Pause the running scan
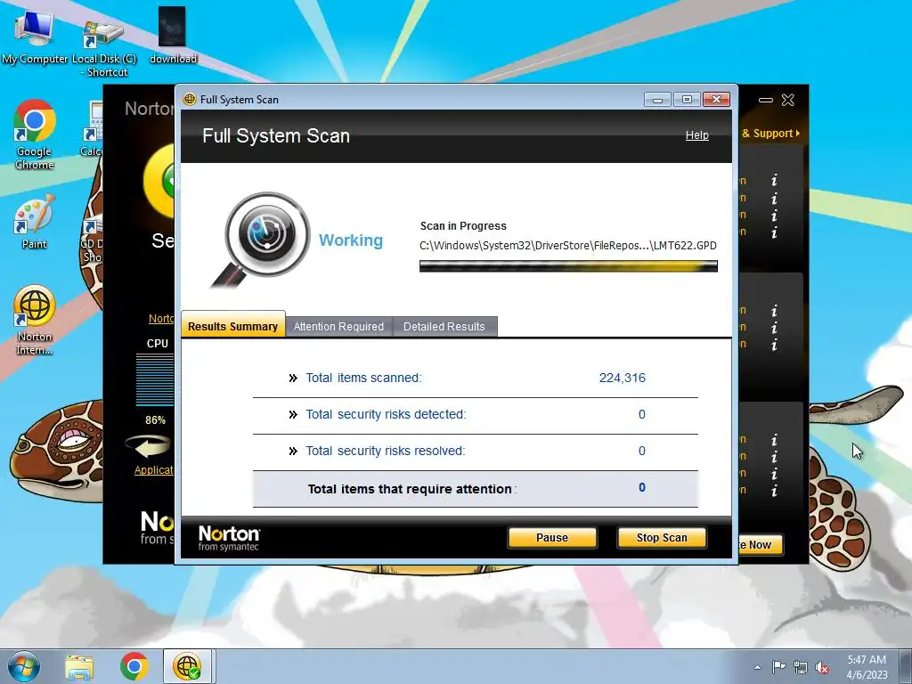 [552, 537]
